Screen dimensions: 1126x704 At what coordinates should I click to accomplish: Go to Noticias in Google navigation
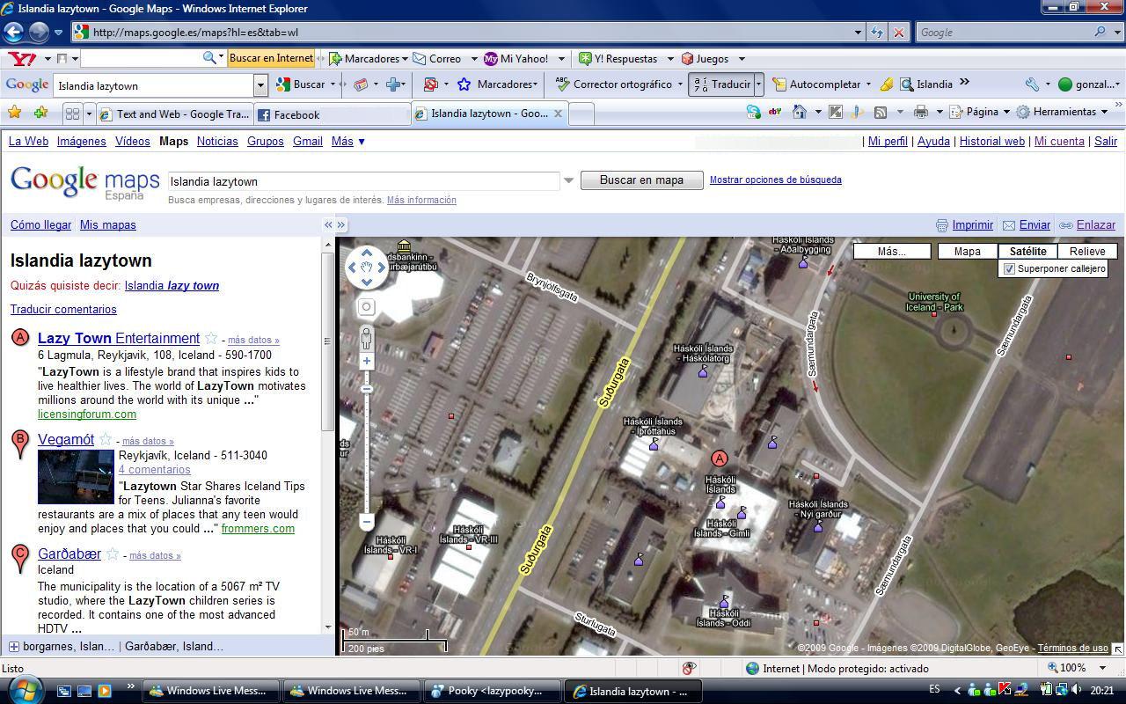pos(217,141)
